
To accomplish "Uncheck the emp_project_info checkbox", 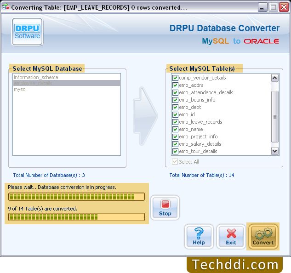I will [x=175, y=136].
